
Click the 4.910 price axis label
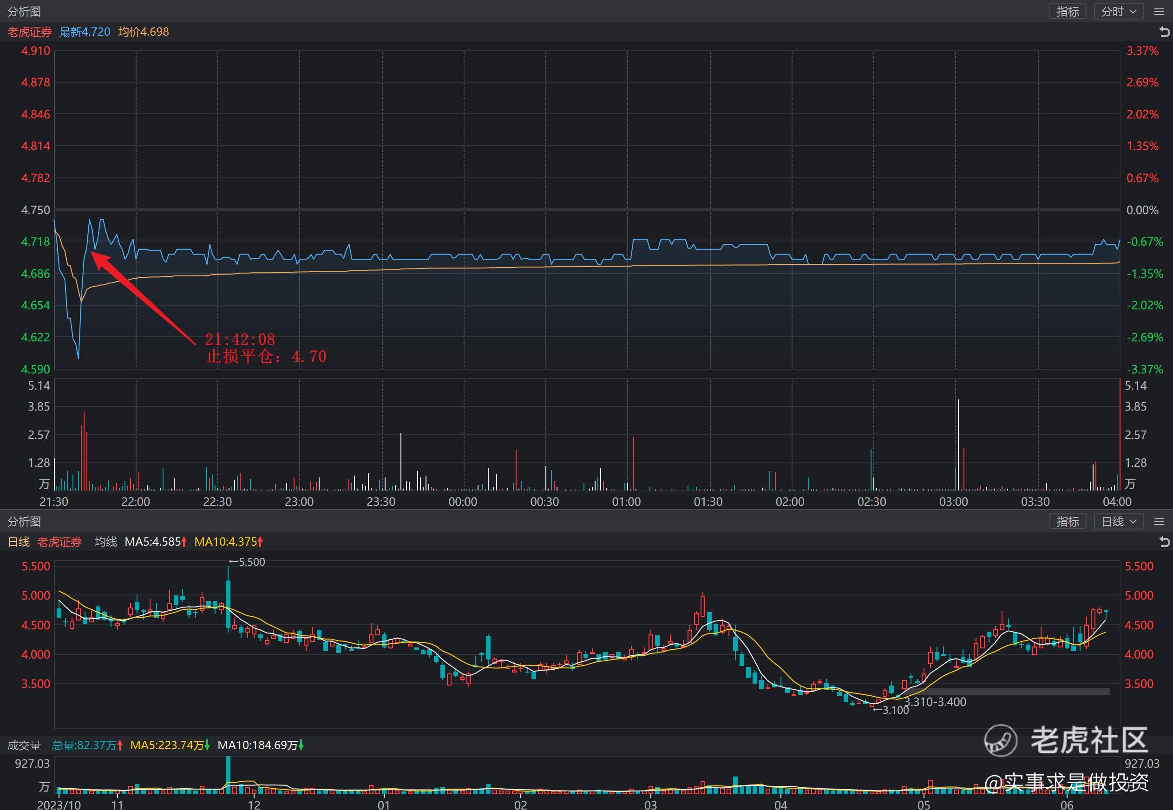coord(35,51)
